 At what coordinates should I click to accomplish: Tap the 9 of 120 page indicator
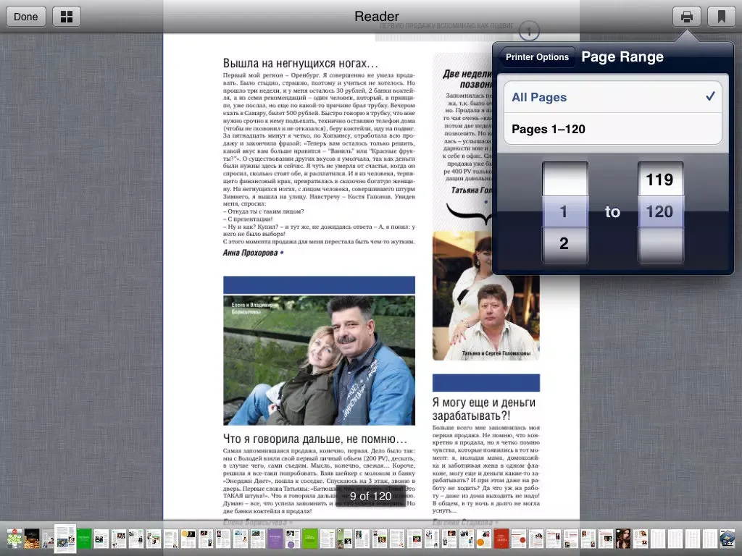(x=370, y=497)
